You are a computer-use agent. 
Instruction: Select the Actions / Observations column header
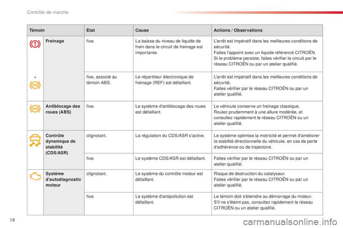(238, 30)
